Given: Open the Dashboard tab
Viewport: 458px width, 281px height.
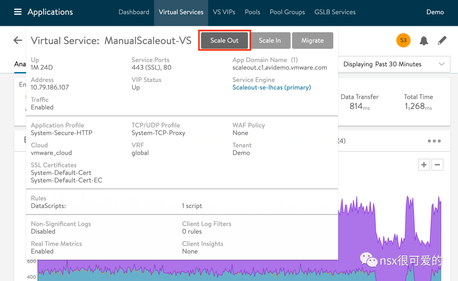Looking at the screenshot, I should pos(134,12).
